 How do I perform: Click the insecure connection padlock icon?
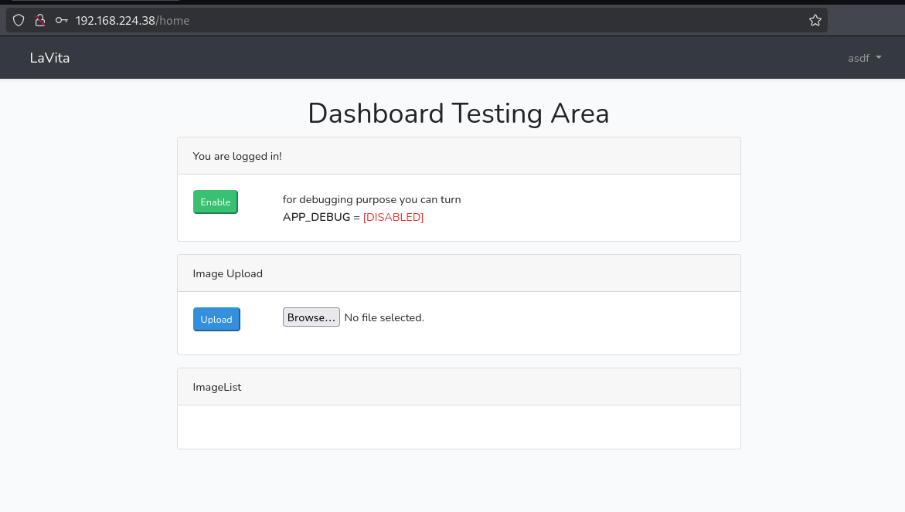click(x=40, y=21)
